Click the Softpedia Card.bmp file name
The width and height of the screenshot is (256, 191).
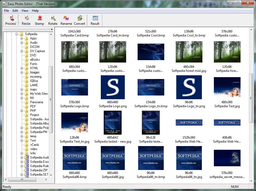[x=75, y=35]
